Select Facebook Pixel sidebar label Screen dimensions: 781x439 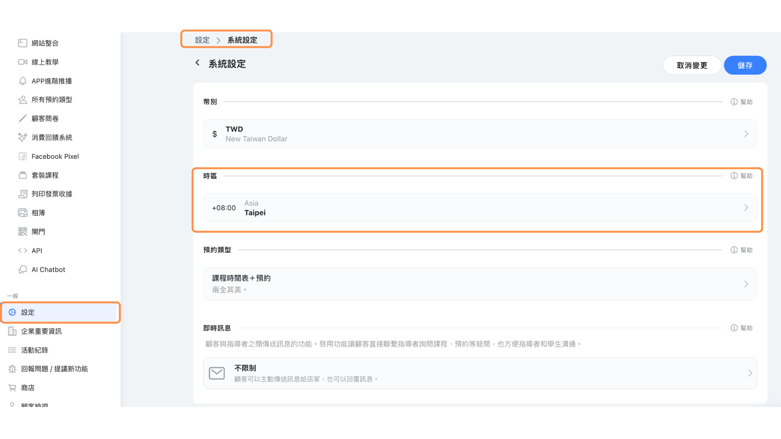[x=55, y=156]
